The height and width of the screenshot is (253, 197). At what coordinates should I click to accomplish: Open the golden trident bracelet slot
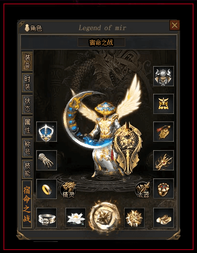click(x=164, y=160)
